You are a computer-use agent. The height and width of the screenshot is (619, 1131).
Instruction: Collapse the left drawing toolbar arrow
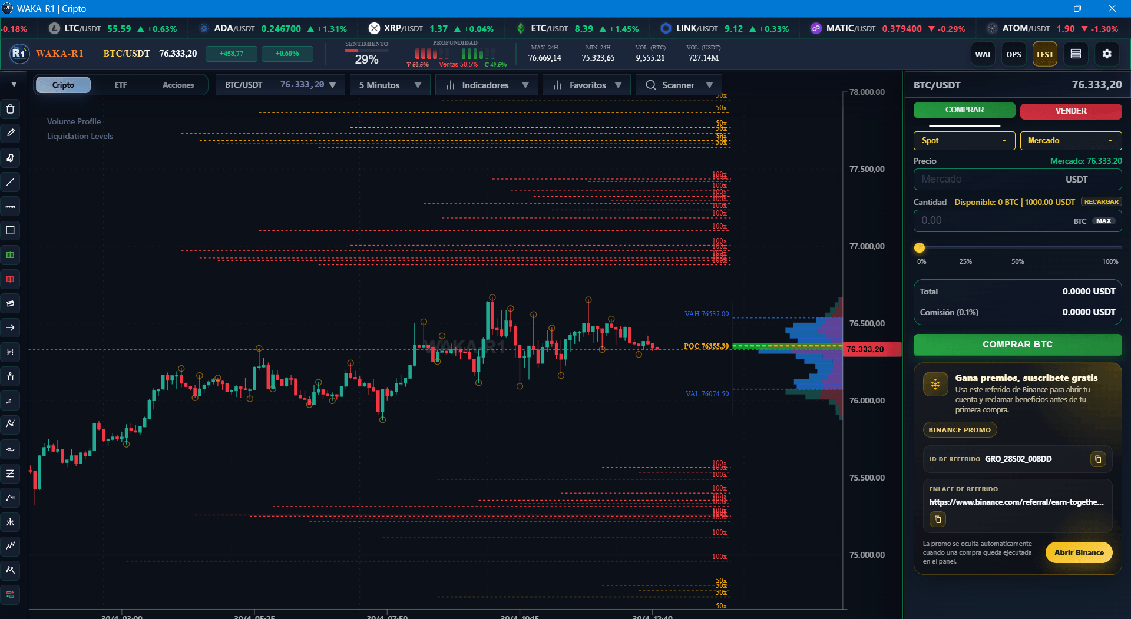click(x=14, y=85)
